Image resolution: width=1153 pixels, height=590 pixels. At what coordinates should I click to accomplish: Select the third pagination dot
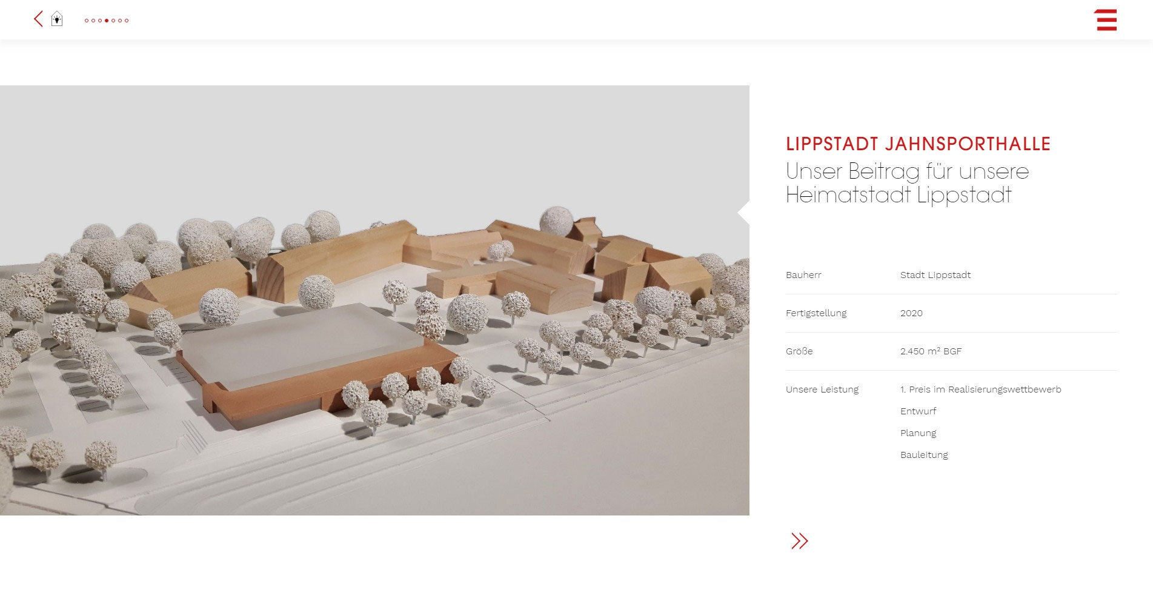(x=100, y=21)
